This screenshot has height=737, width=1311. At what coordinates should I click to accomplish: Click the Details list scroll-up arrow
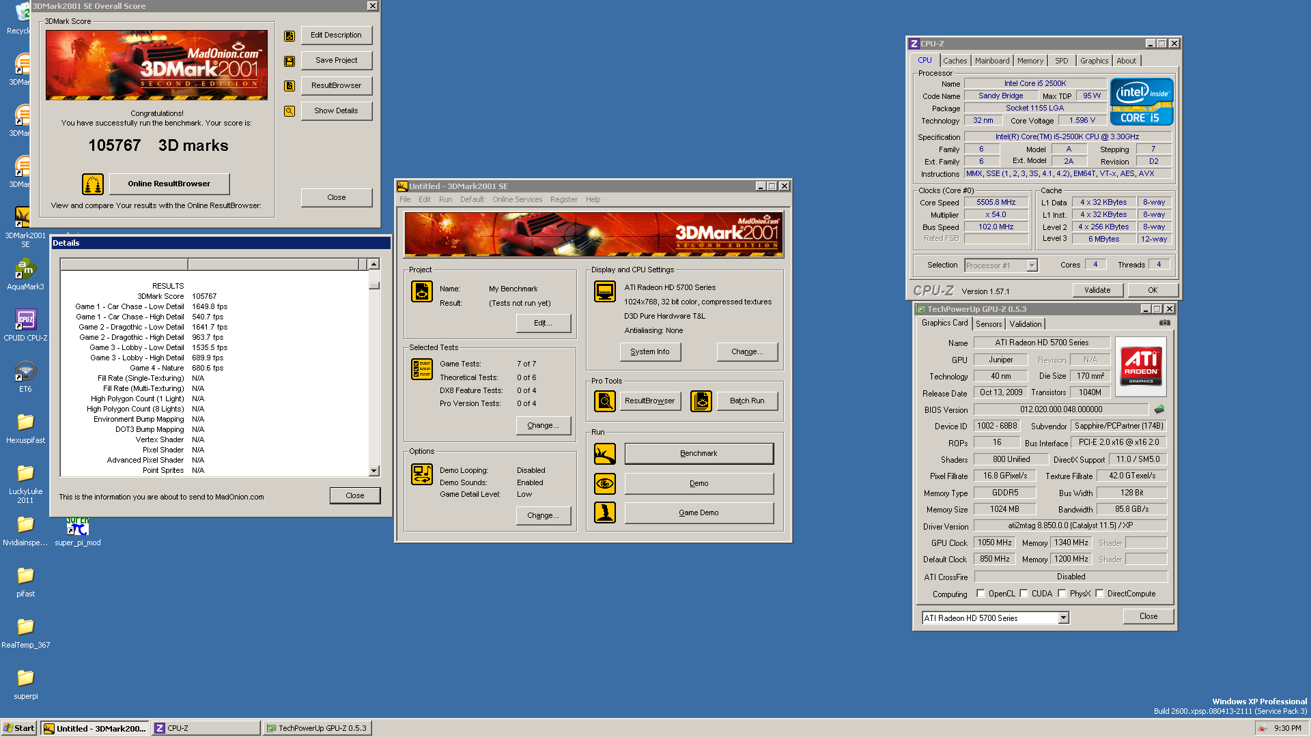373,264
